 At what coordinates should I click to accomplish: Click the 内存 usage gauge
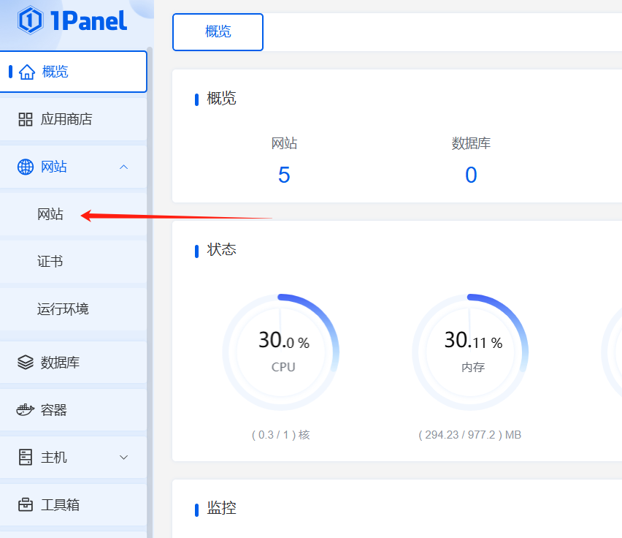(470, 352)
